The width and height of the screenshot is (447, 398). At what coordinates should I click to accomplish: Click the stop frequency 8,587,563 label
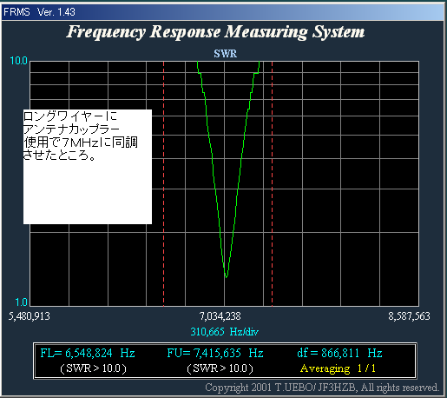pos(409,316)
